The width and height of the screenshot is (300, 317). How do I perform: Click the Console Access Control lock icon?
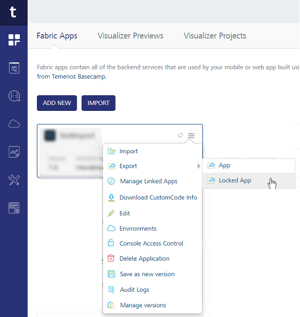click(x=111, y=243)
